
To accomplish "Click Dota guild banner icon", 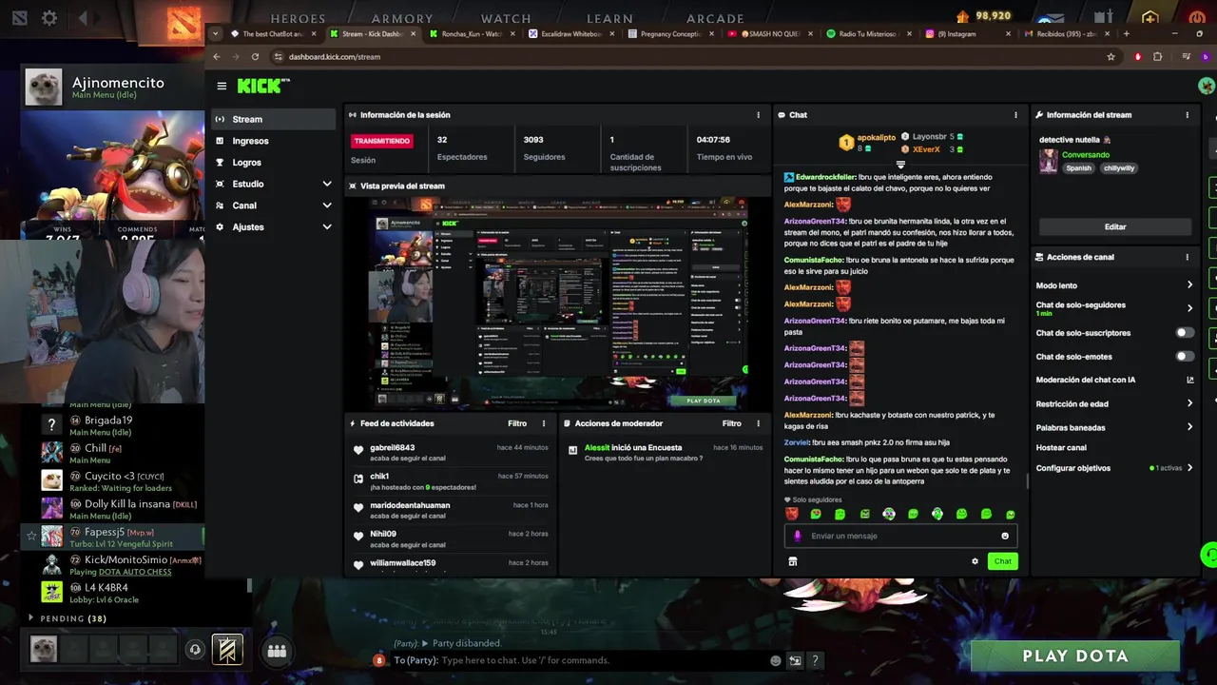I will click(226, 650).
